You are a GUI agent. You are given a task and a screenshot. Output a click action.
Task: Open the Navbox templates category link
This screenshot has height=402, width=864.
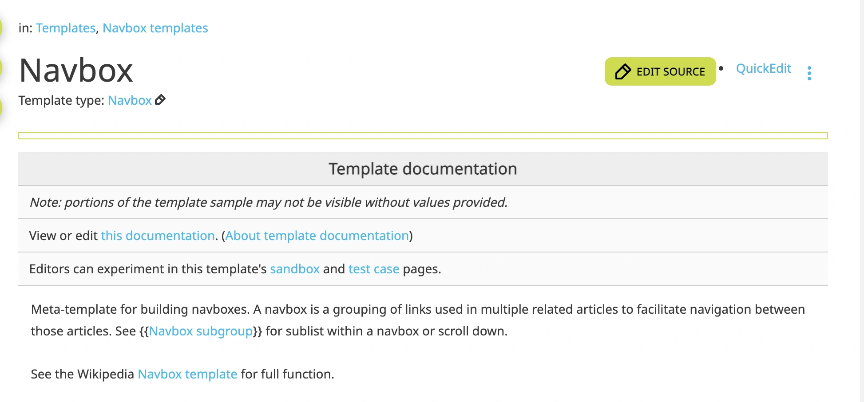coord(155,28)
